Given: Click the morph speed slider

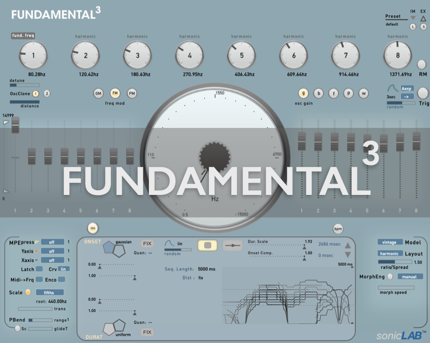Looking at the screenshot, I should [396, 287].
